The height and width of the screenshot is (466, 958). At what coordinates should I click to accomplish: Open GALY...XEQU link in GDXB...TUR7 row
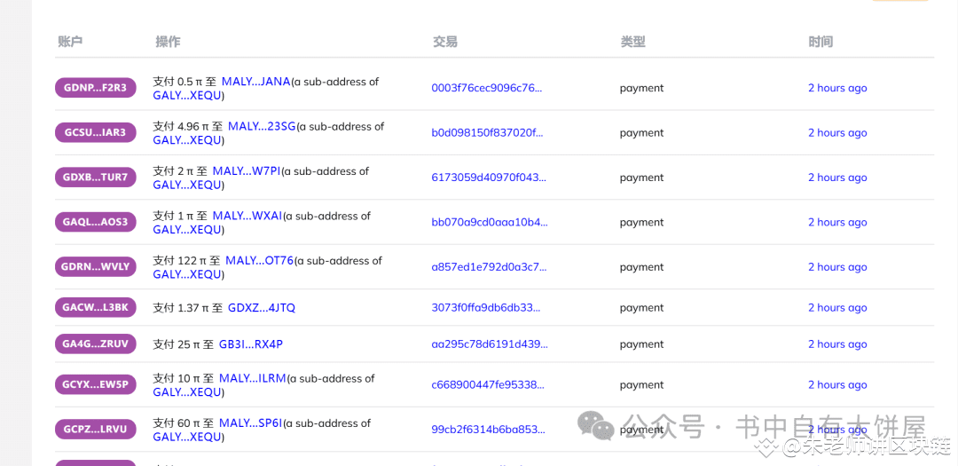pos(187,185)
